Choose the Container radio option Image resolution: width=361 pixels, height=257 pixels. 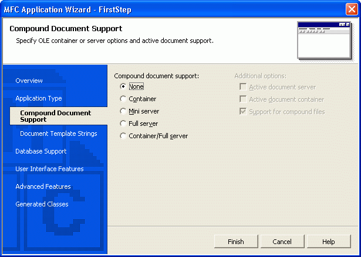coord(123,99)
